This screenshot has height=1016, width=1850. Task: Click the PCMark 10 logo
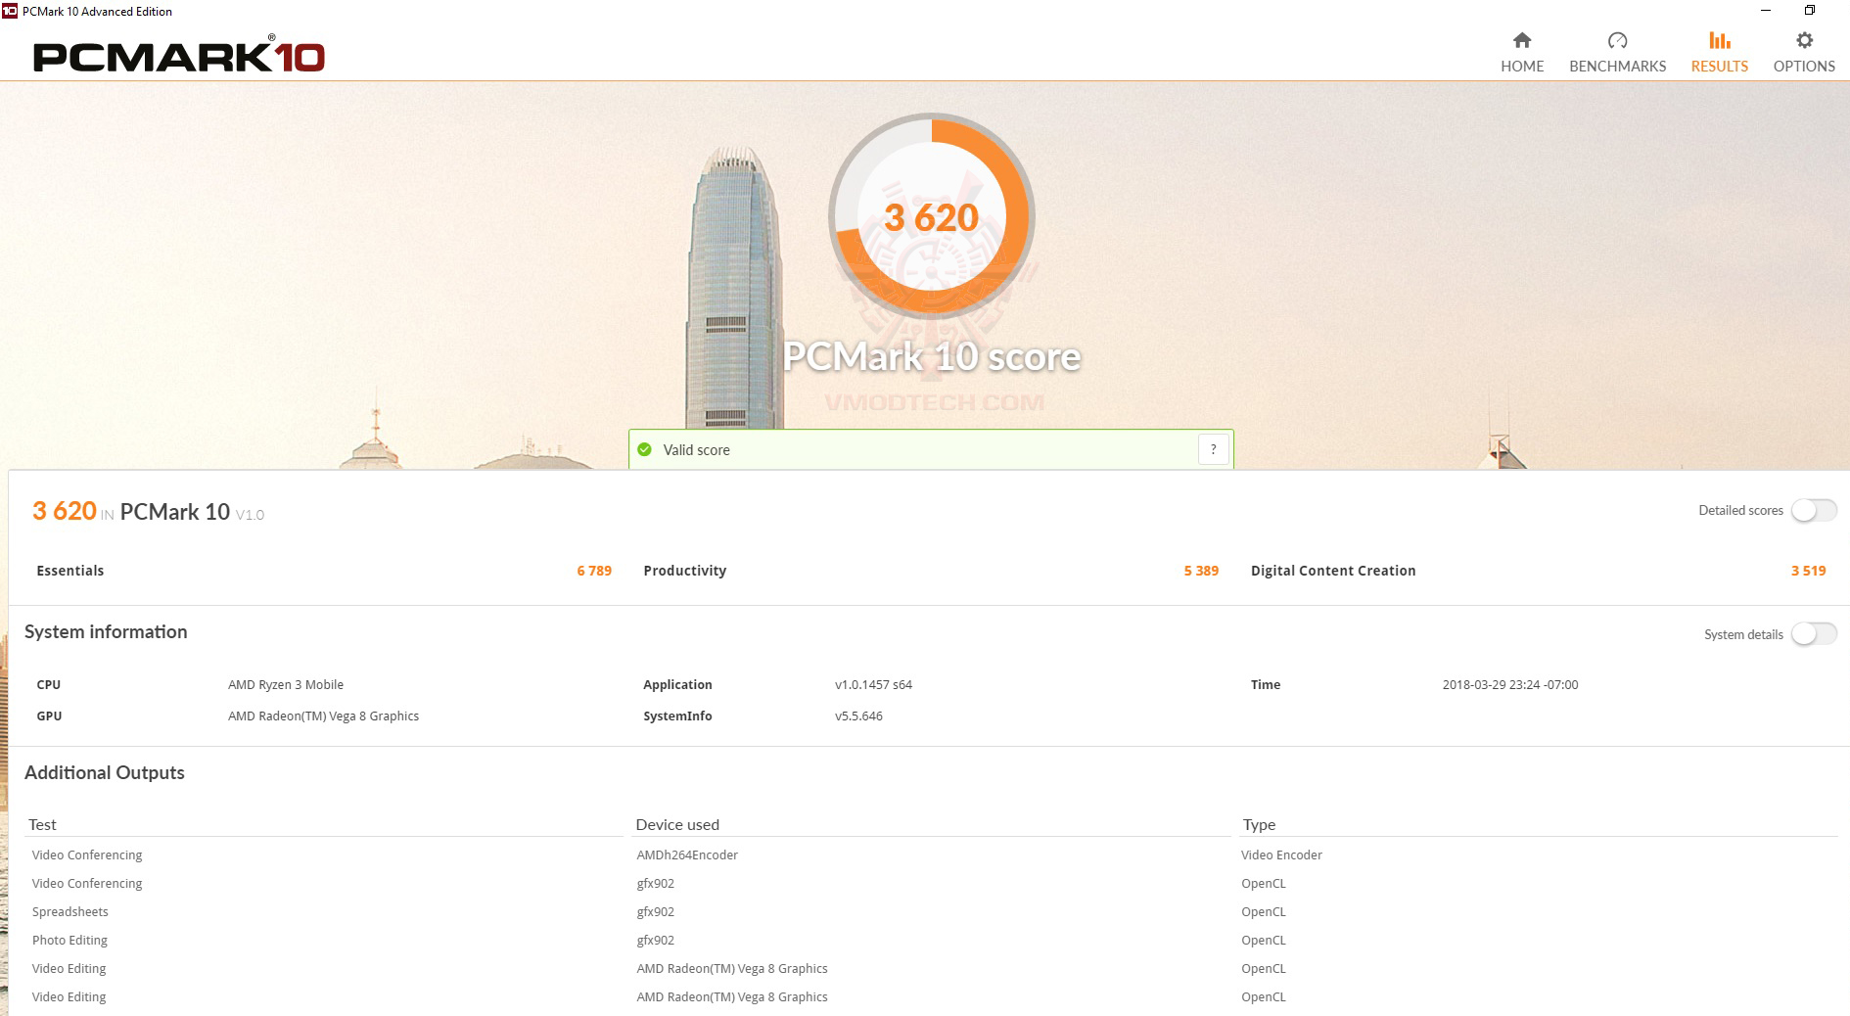click(179, 56)
